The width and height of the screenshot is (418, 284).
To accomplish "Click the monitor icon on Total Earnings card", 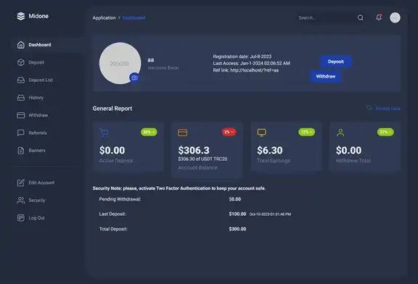I will coord(261,133).
